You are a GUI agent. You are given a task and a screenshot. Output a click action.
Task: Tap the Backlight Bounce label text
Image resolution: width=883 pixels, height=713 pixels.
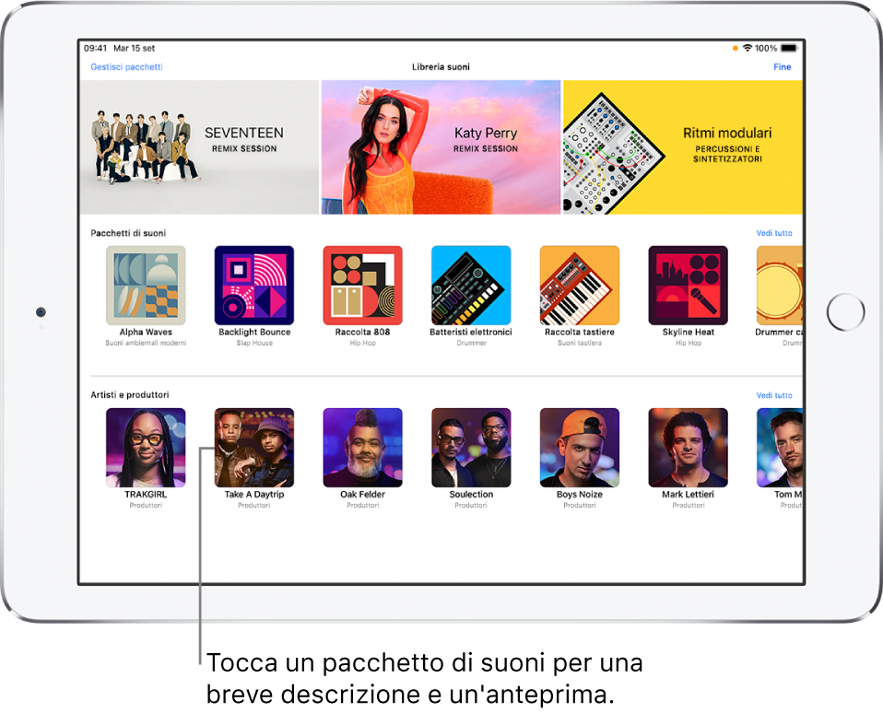pos(254,332)
